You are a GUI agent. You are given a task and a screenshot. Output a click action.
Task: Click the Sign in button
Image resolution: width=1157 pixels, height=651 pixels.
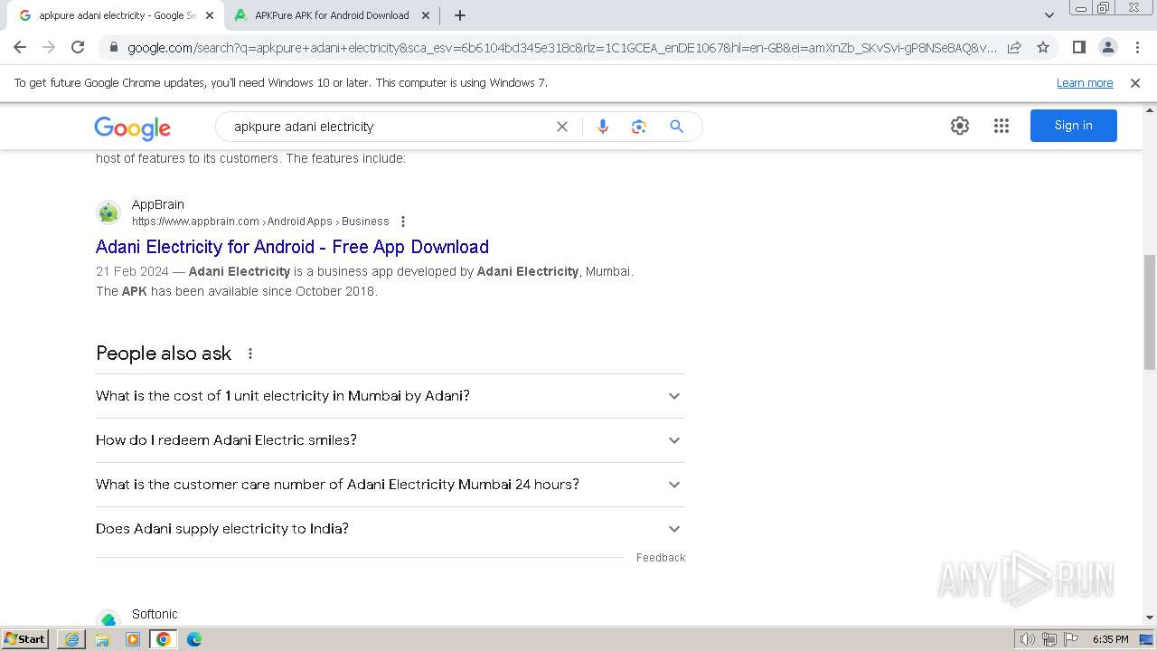coord(1074,126)
